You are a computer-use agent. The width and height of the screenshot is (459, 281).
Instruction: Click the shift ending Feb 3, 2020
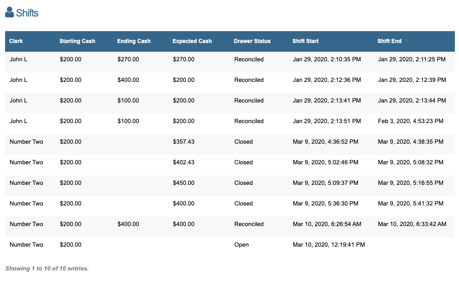410,121
